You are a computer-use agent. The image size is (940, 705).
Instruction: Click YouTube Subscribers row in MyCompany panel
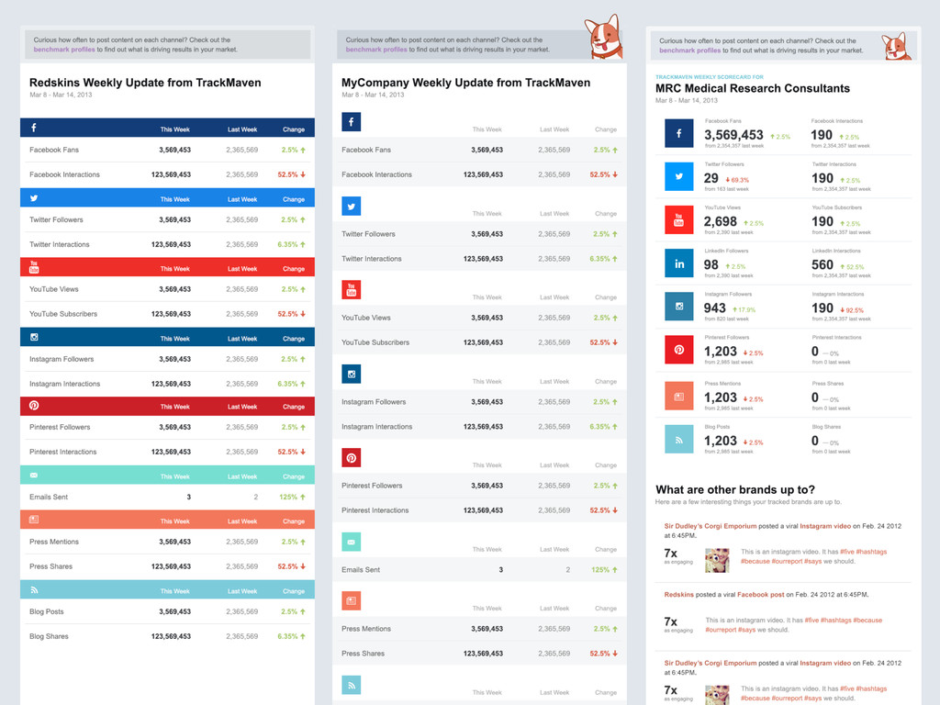pos(479,342)
